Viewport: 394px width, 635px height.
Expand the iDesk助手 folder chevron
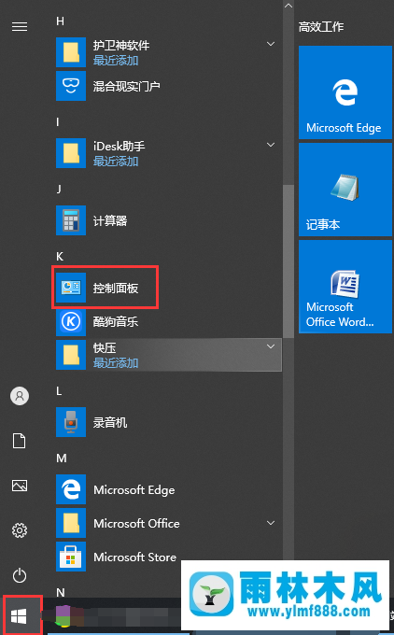click(271, 145)
